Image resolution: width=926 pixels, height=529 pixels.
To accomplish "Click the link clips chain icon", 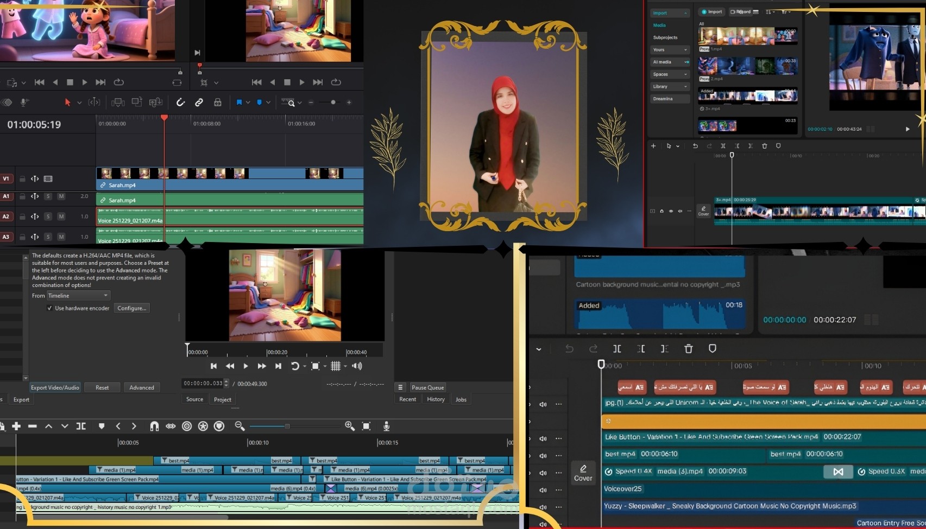I will (x=199, y=102).
